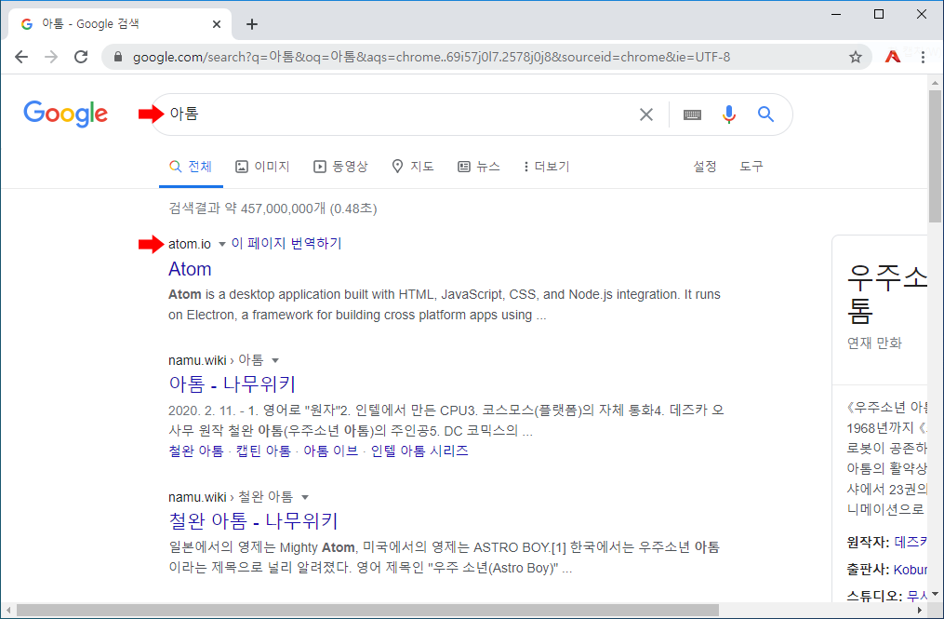The image size is (944, 619).
Task: Follow the 캡틴 아톰 sitelink
Action: (x=263, y=451)
